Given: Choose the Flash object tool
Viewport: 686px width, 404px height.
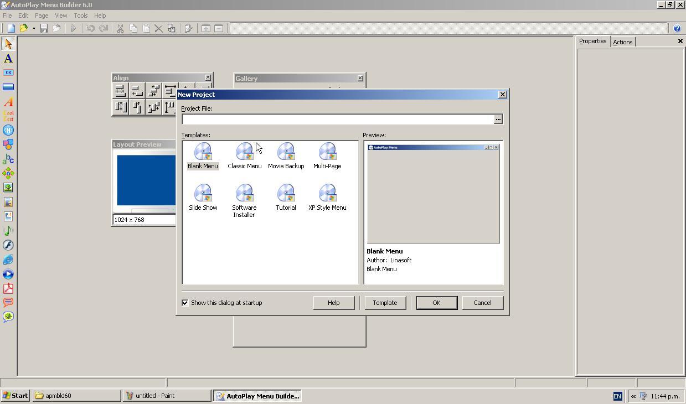Looking at the screenshot, I should pos(8,245).
